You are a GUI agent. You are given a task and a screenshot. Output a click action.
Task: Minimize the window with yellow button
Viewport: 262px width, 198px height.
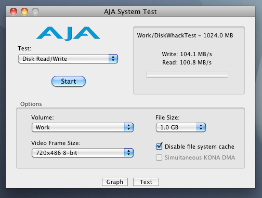[x=24, y=11]
